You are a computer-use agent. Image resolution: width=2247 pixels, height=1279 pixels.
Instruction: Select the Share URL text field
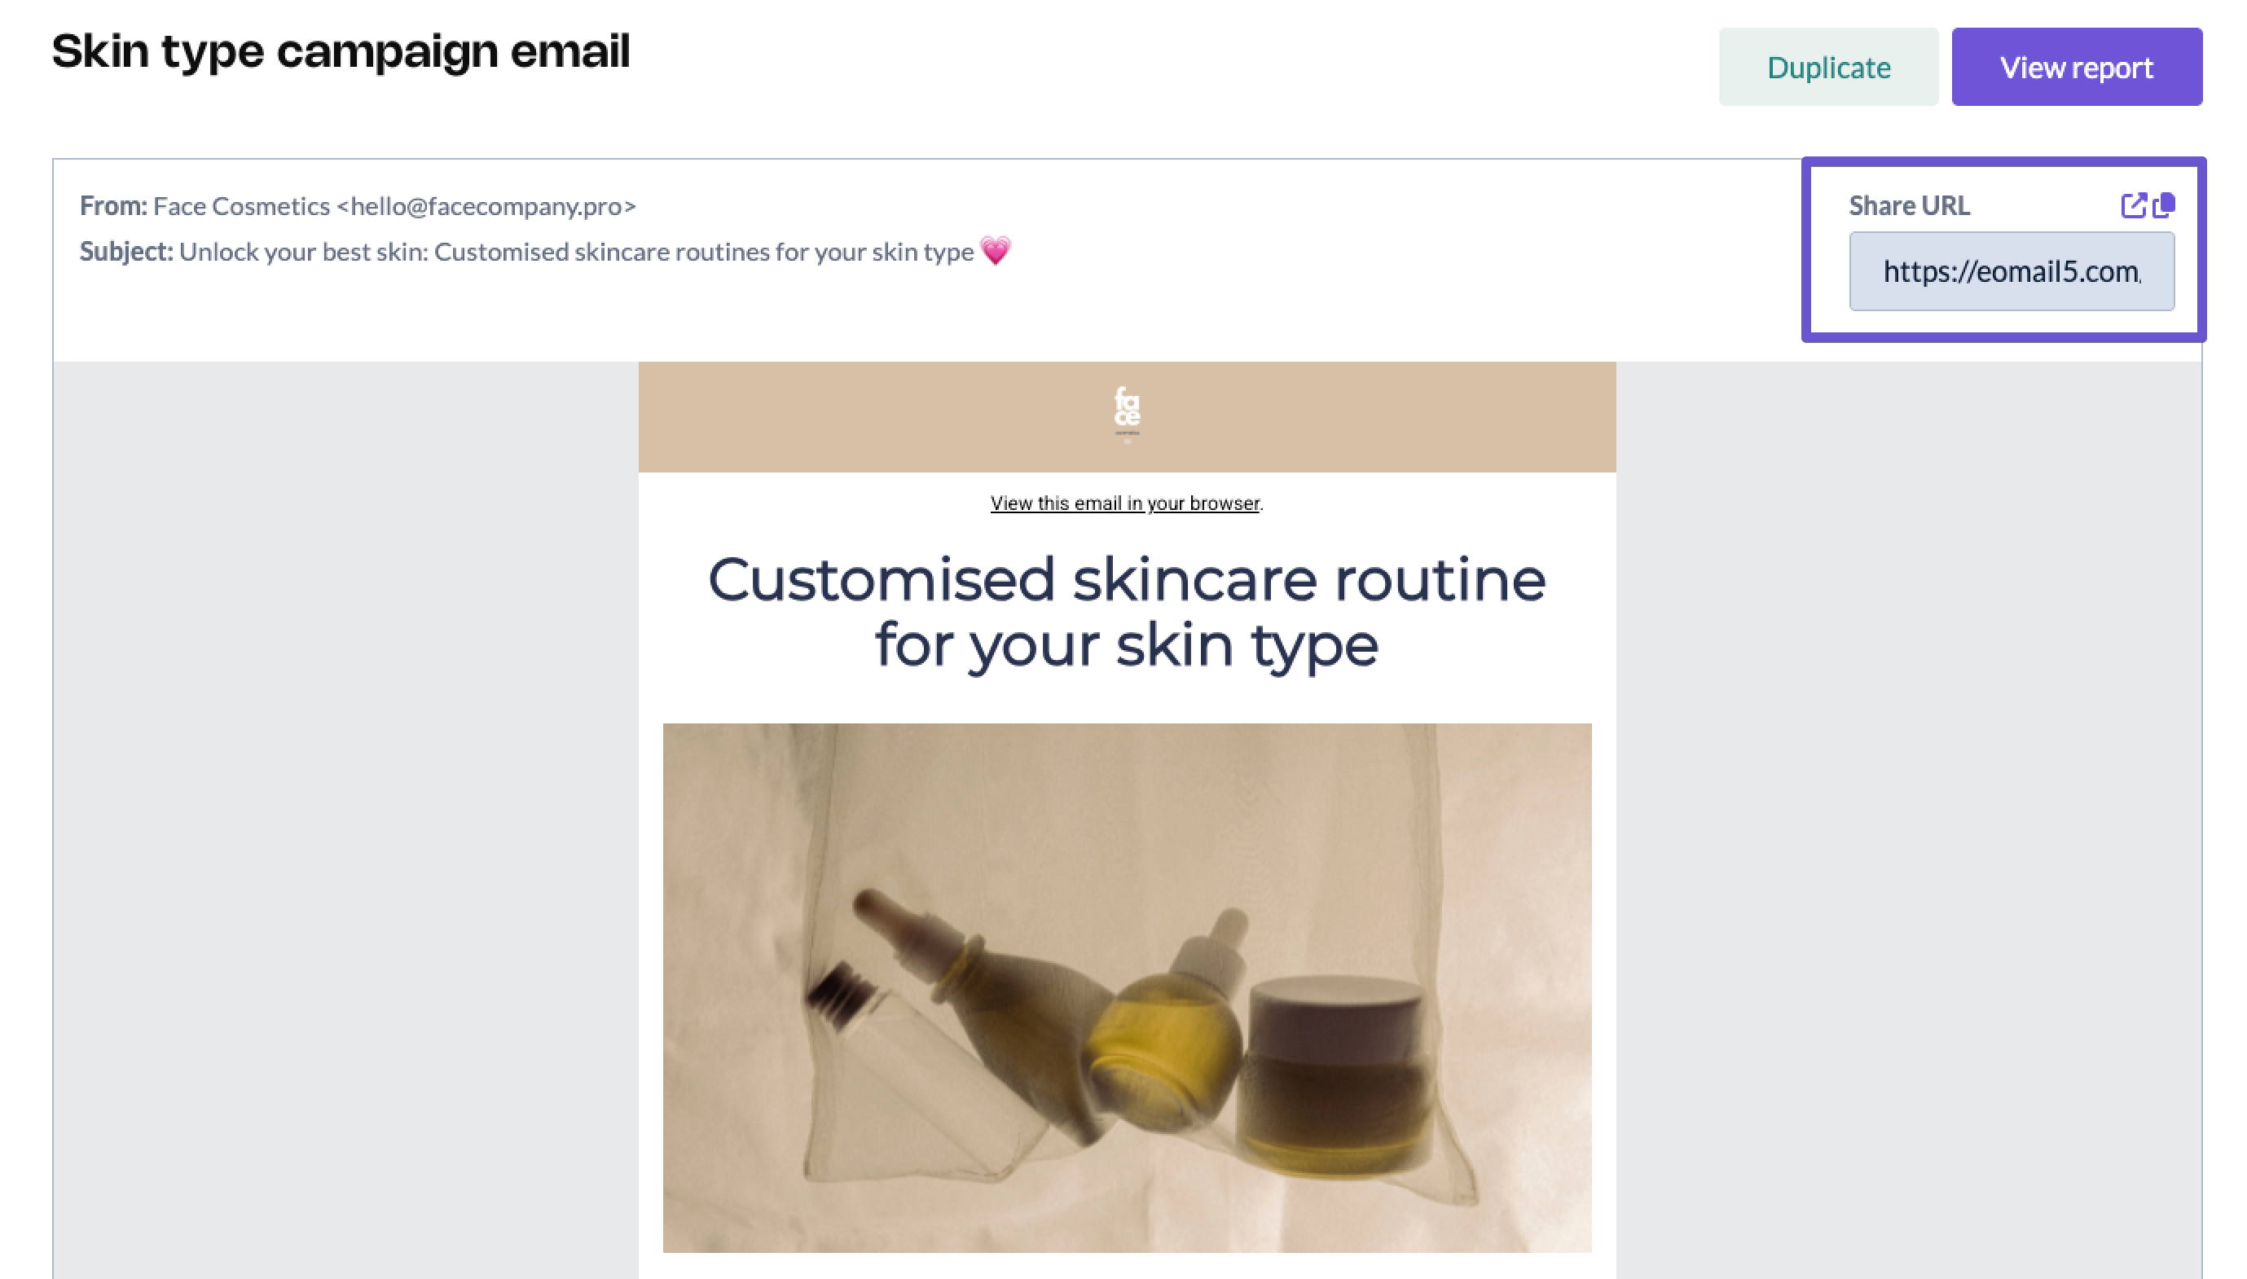coord(2011,271)
